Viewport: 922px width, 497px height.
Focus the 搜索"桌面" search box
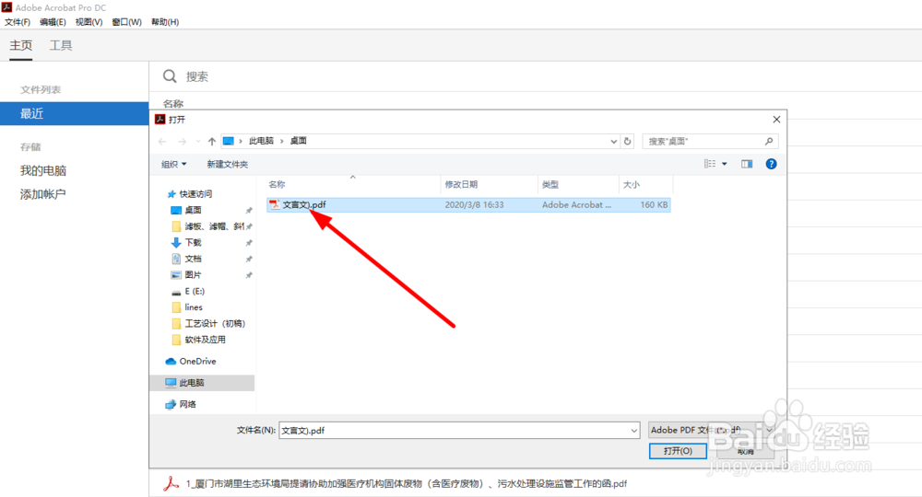click(710, 142)
